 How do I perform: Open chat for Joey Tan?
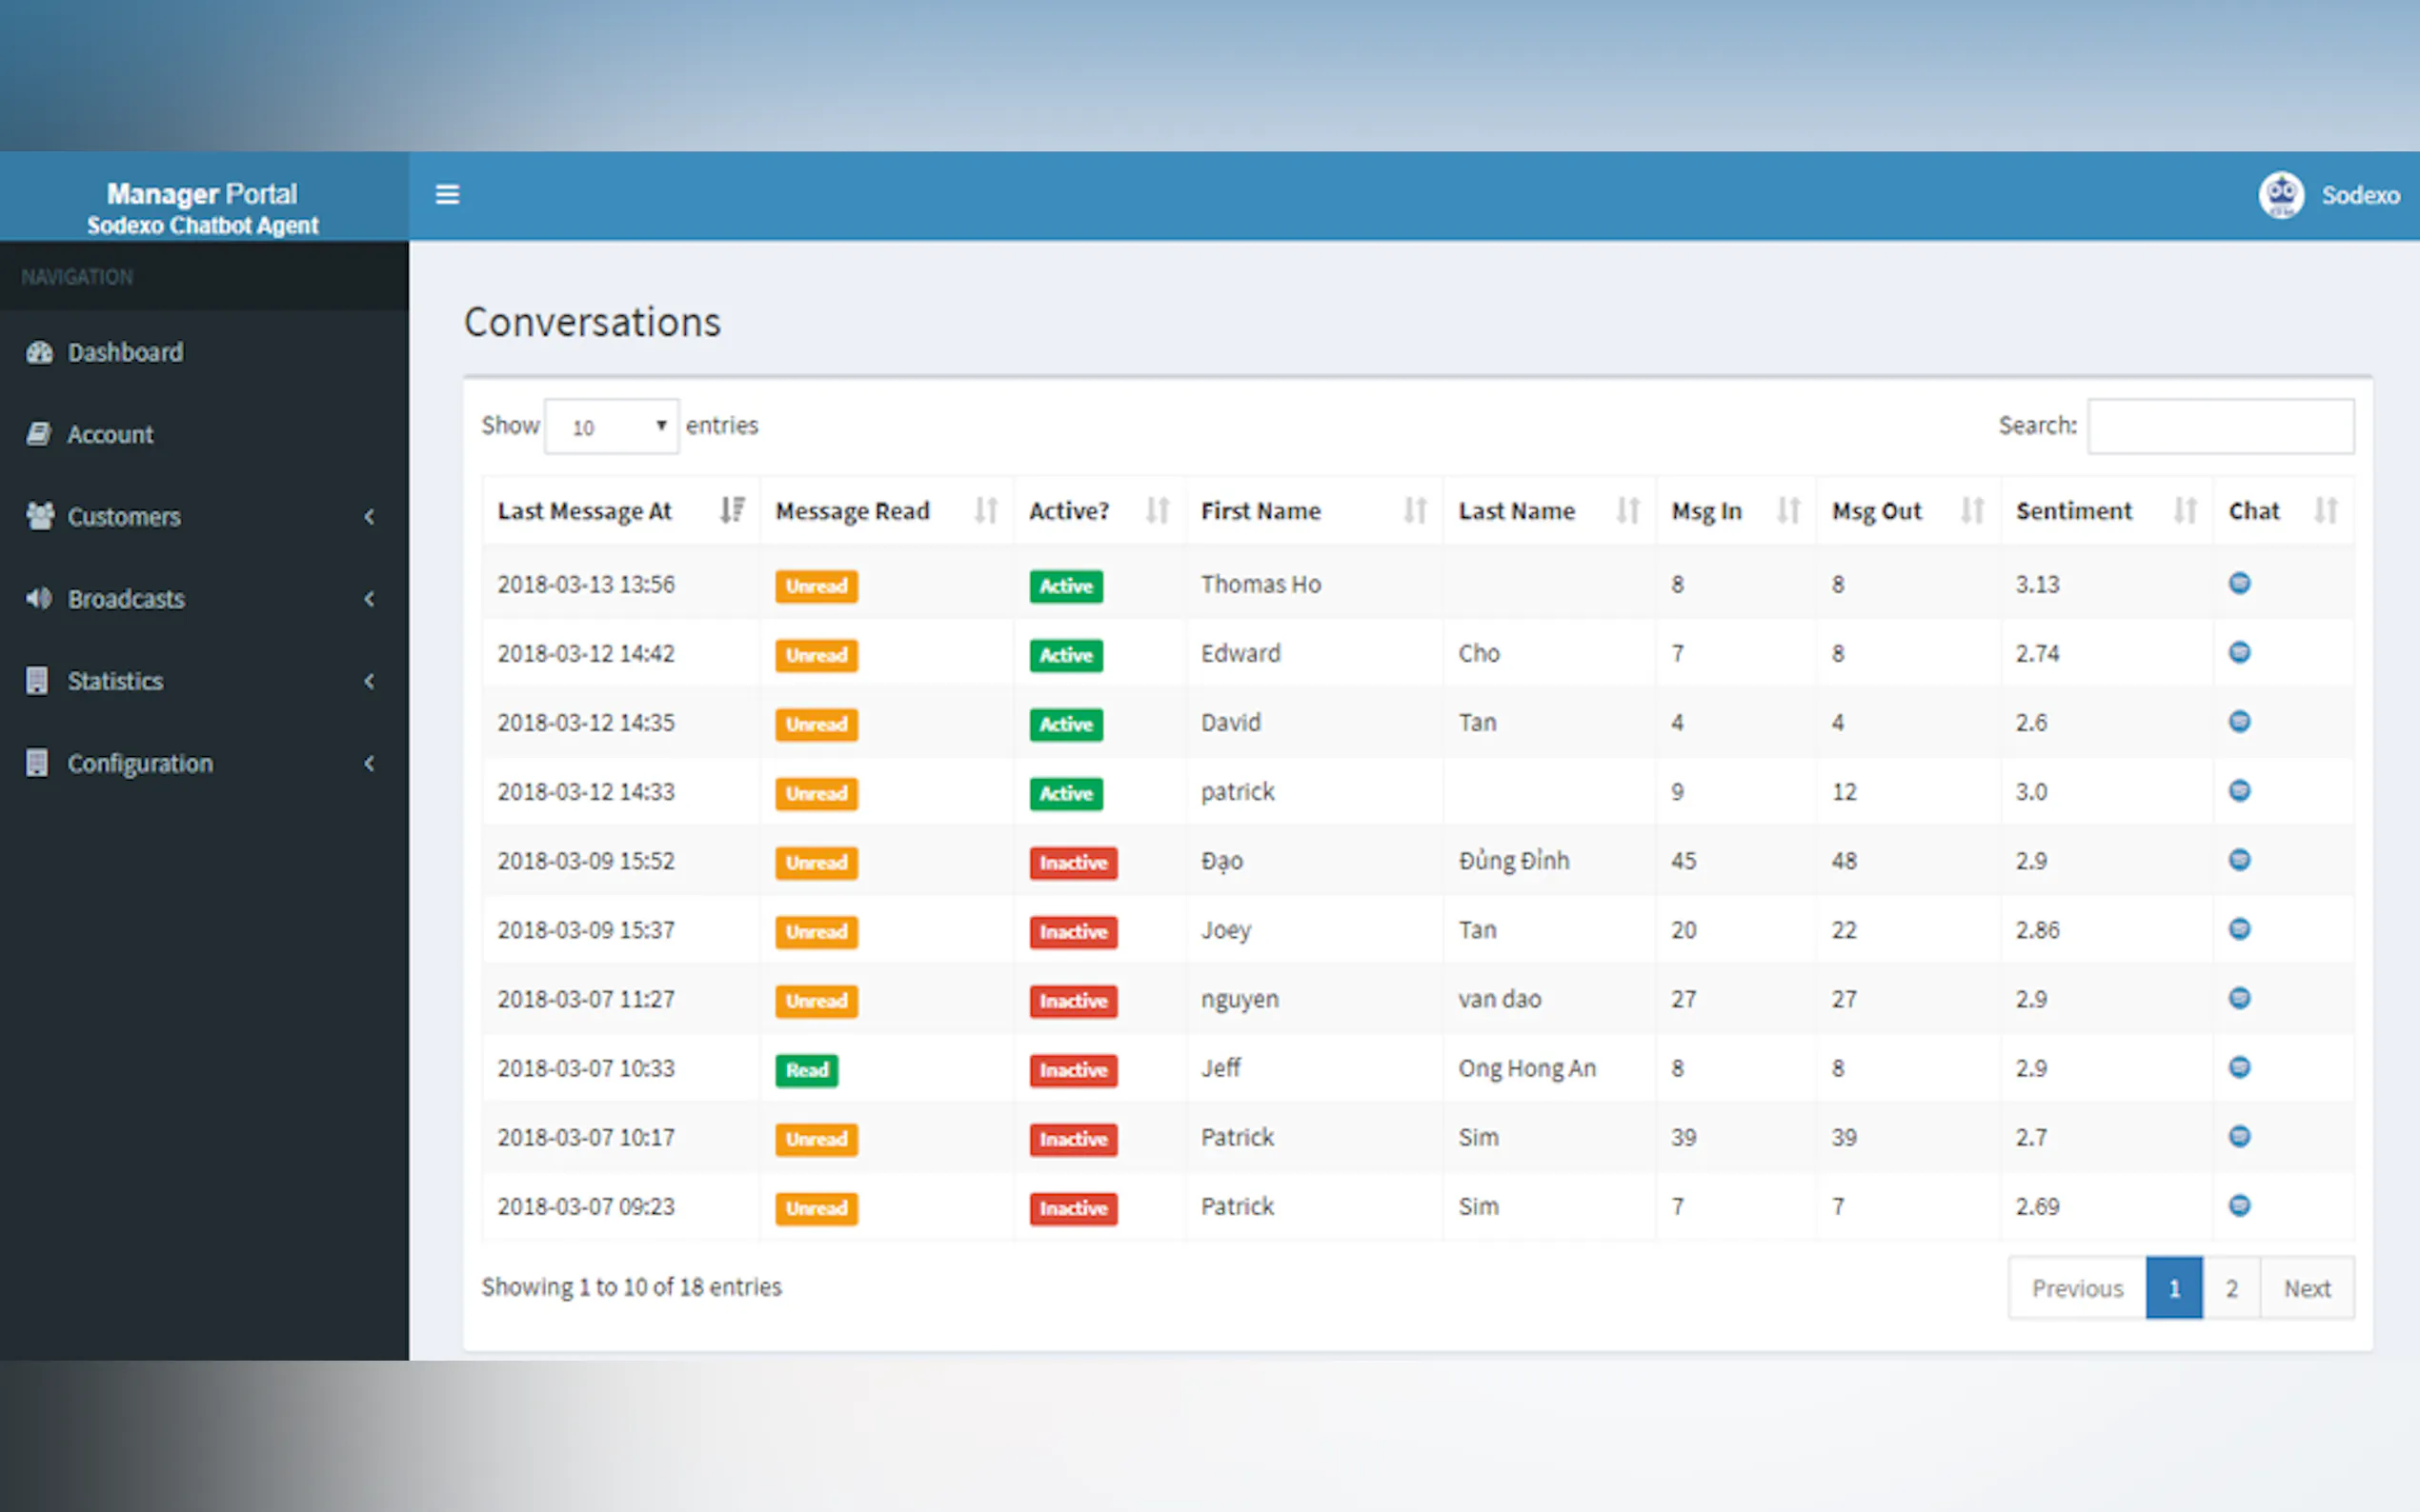[2240, 929]
